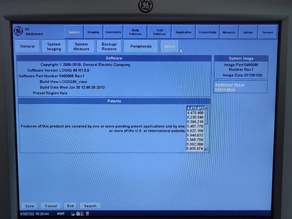292x219 pixels.
Task: Click the GE logo in the title area
Action: click(x=18, y=31)
